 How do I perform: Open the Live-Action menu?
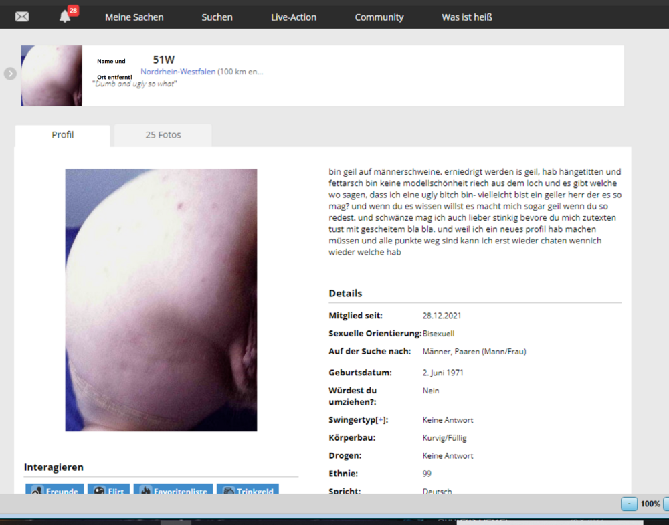point(294,17)
